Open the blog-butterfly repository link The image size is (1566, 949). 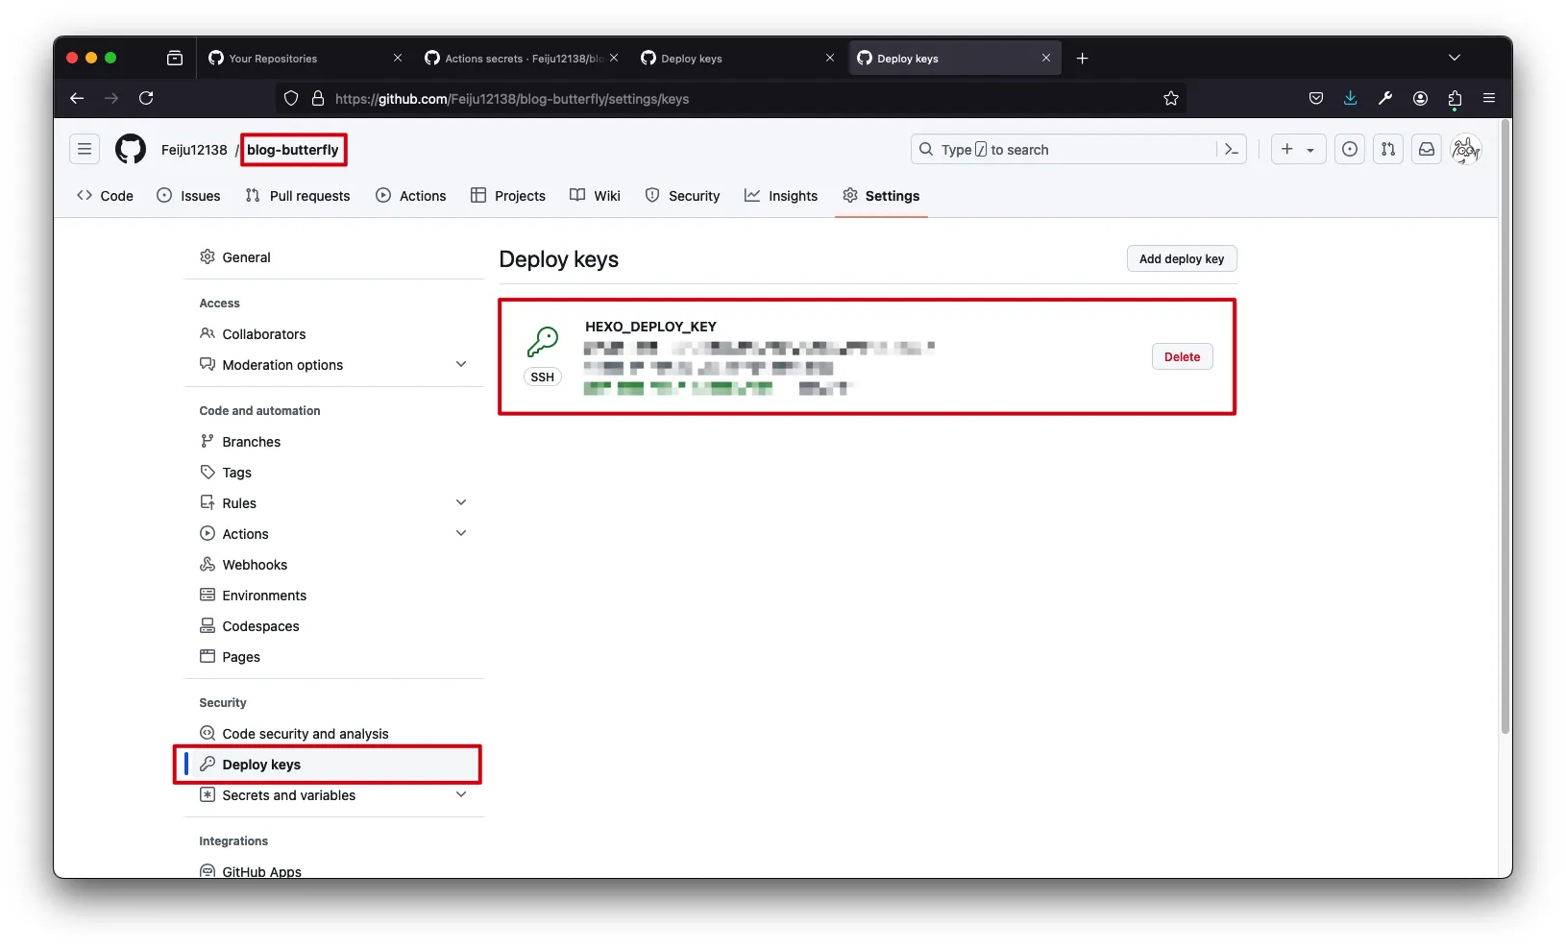coord(293,150)
